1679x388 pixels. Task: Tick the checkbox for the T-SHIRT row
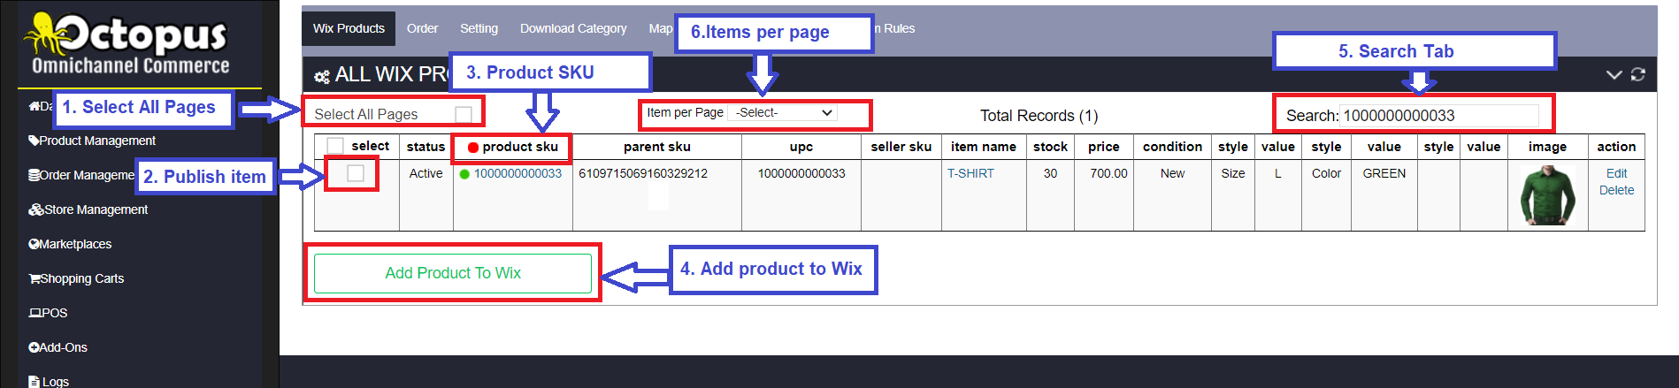point(356,173)
